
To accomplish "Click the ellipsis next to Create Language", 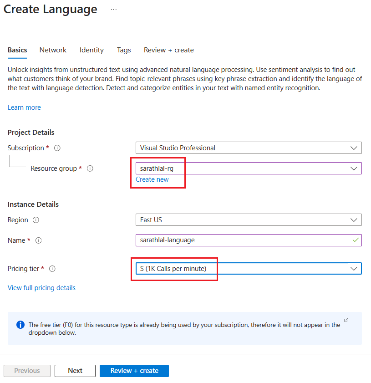I will coord(113,9).
